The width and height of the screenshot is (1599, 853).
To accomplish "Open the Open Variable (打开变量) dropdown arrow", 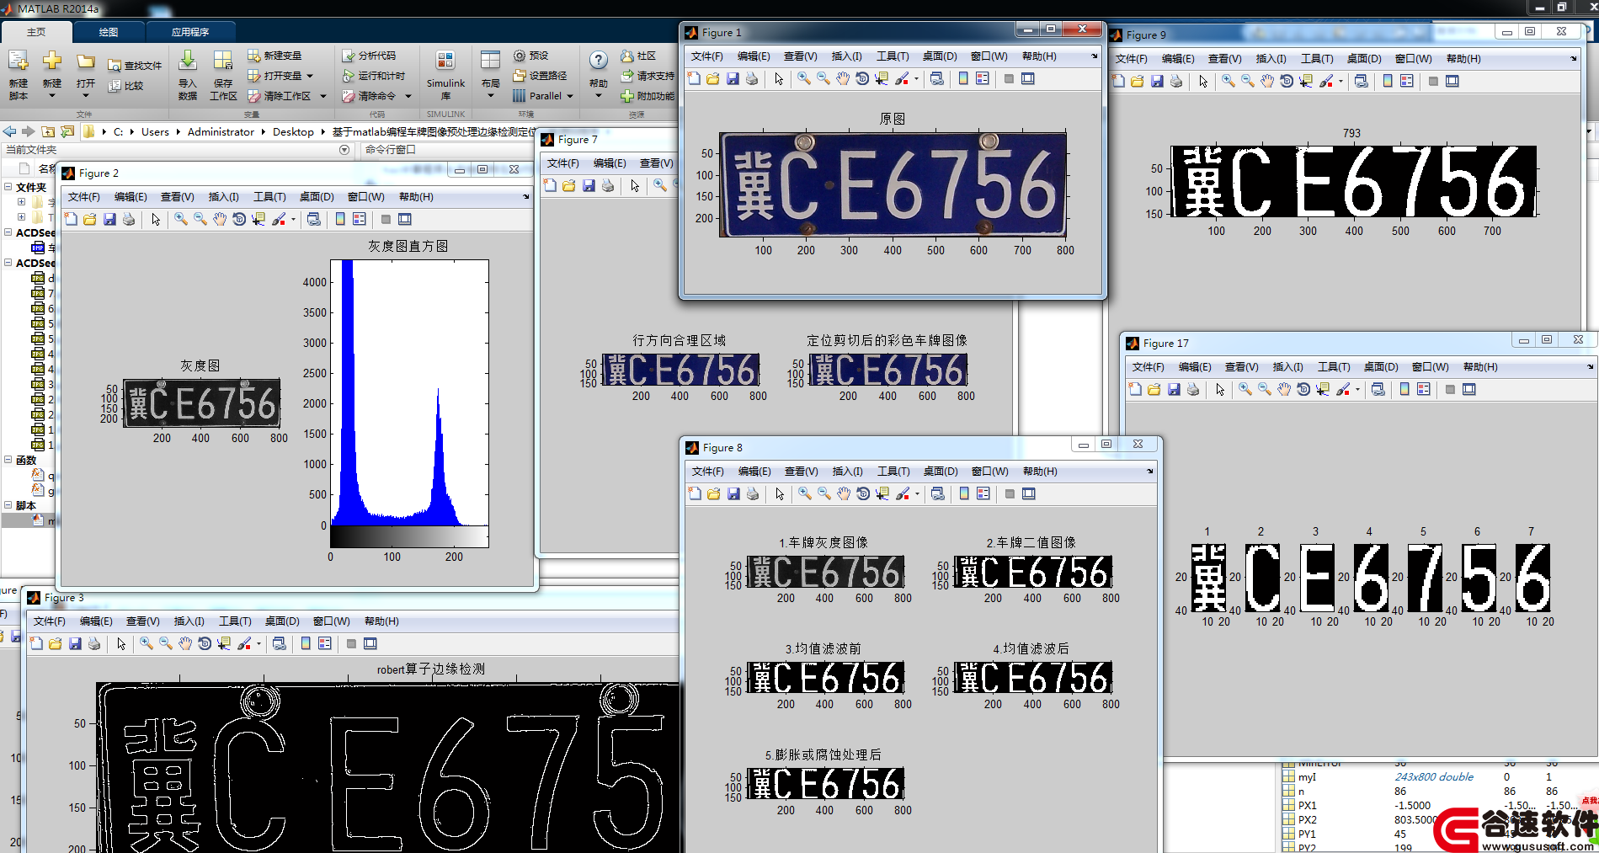I will pos(310,76).
